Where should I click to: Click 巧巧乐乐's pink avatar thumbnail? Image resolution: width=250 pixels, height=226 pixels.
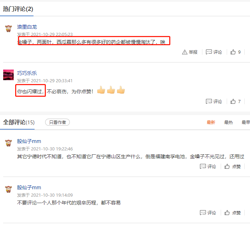8,75
